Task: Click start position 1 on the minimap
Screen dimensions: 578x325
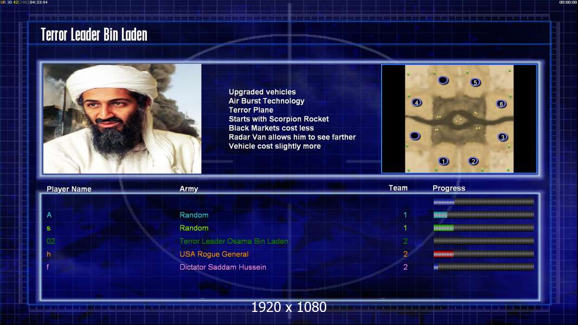Action: tap(444, 161)
